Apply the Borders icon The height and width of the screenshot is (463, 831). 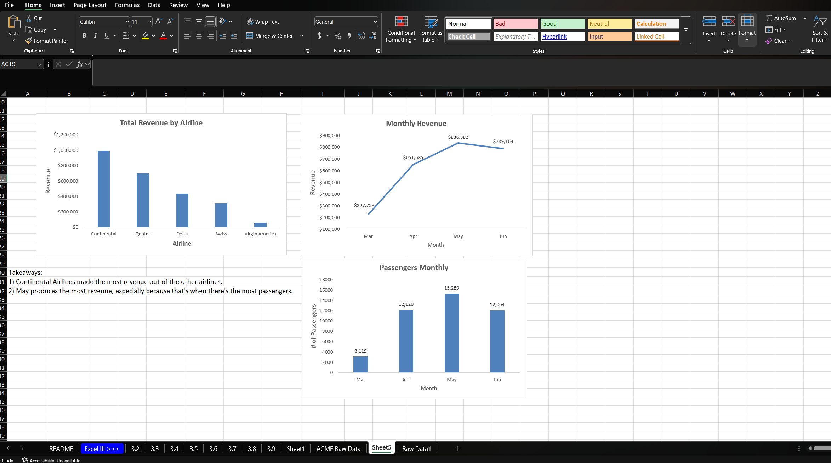click(126, 36)
